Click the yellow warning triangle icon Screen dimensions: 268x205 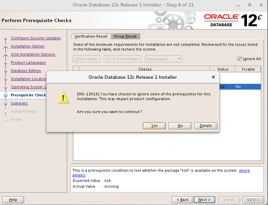pos(63,97)
